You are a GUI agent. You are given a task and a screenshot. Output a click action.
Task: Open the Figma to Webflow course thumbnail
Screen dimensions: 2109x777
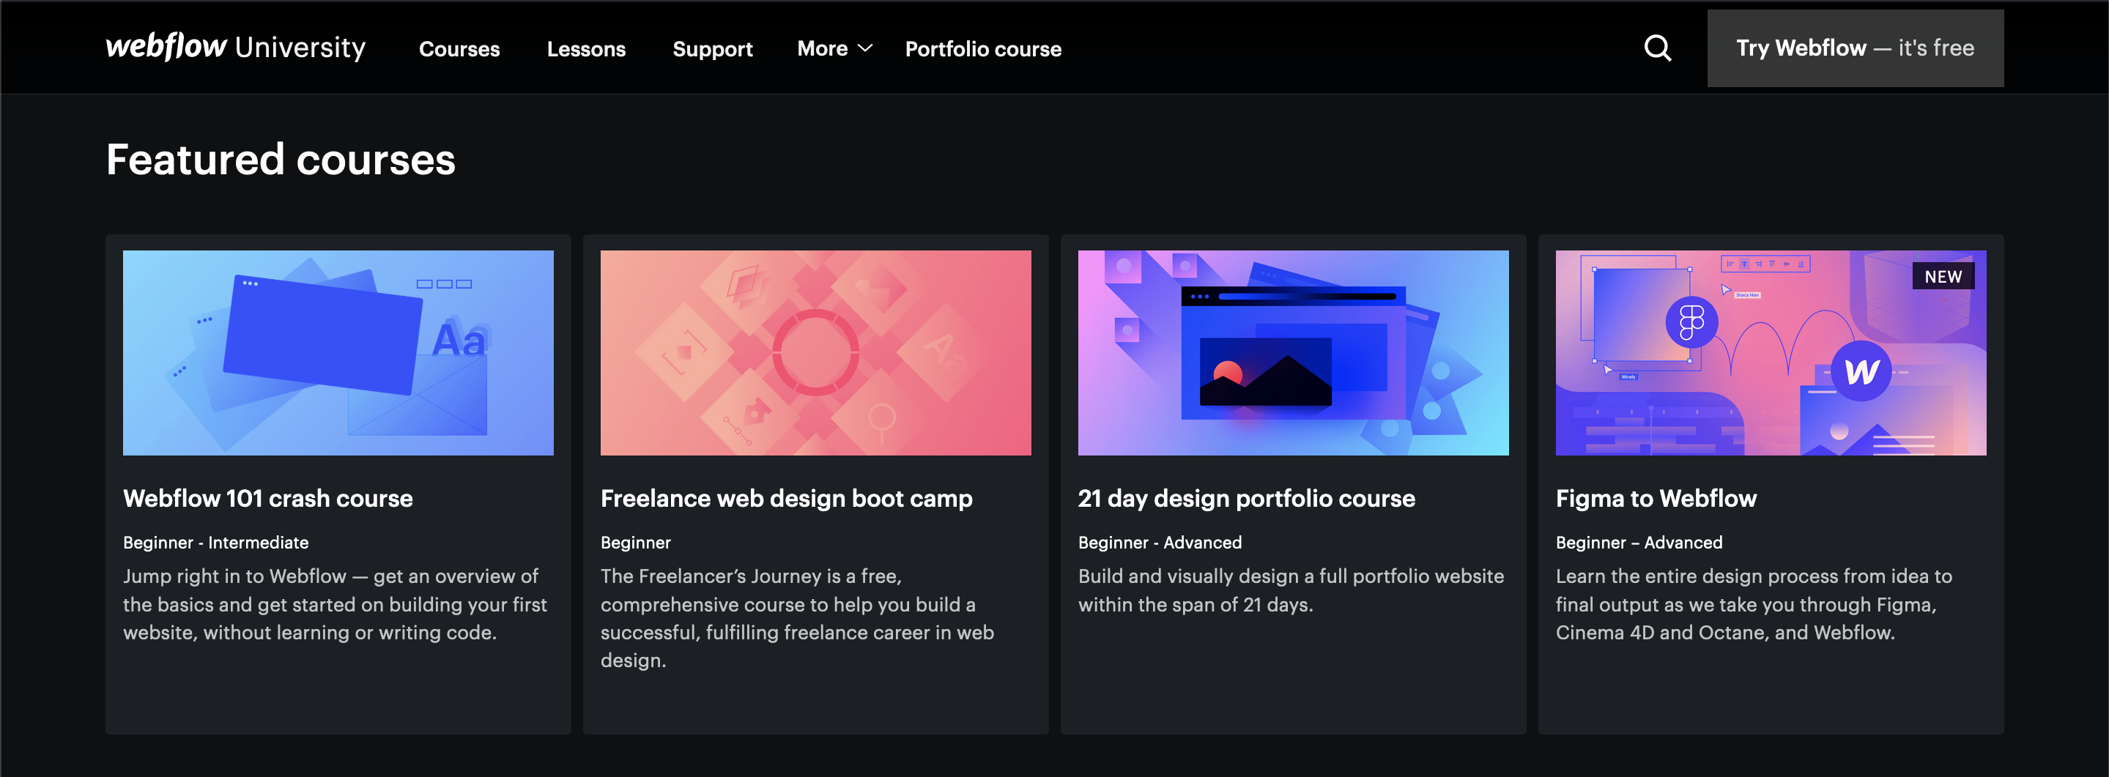pos(1770,353)
